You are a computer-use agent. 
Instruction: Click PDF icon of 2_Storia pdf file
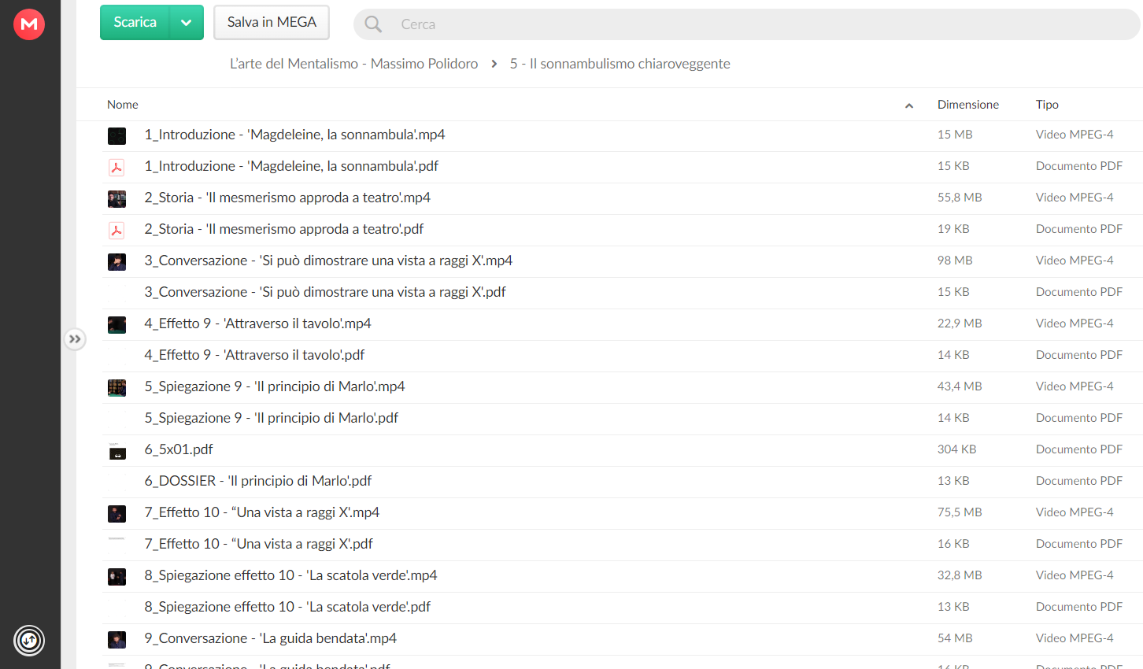click(x=117, y=230)
